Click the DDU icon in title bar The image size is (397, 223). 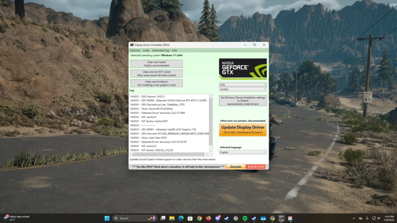point(132,45)
